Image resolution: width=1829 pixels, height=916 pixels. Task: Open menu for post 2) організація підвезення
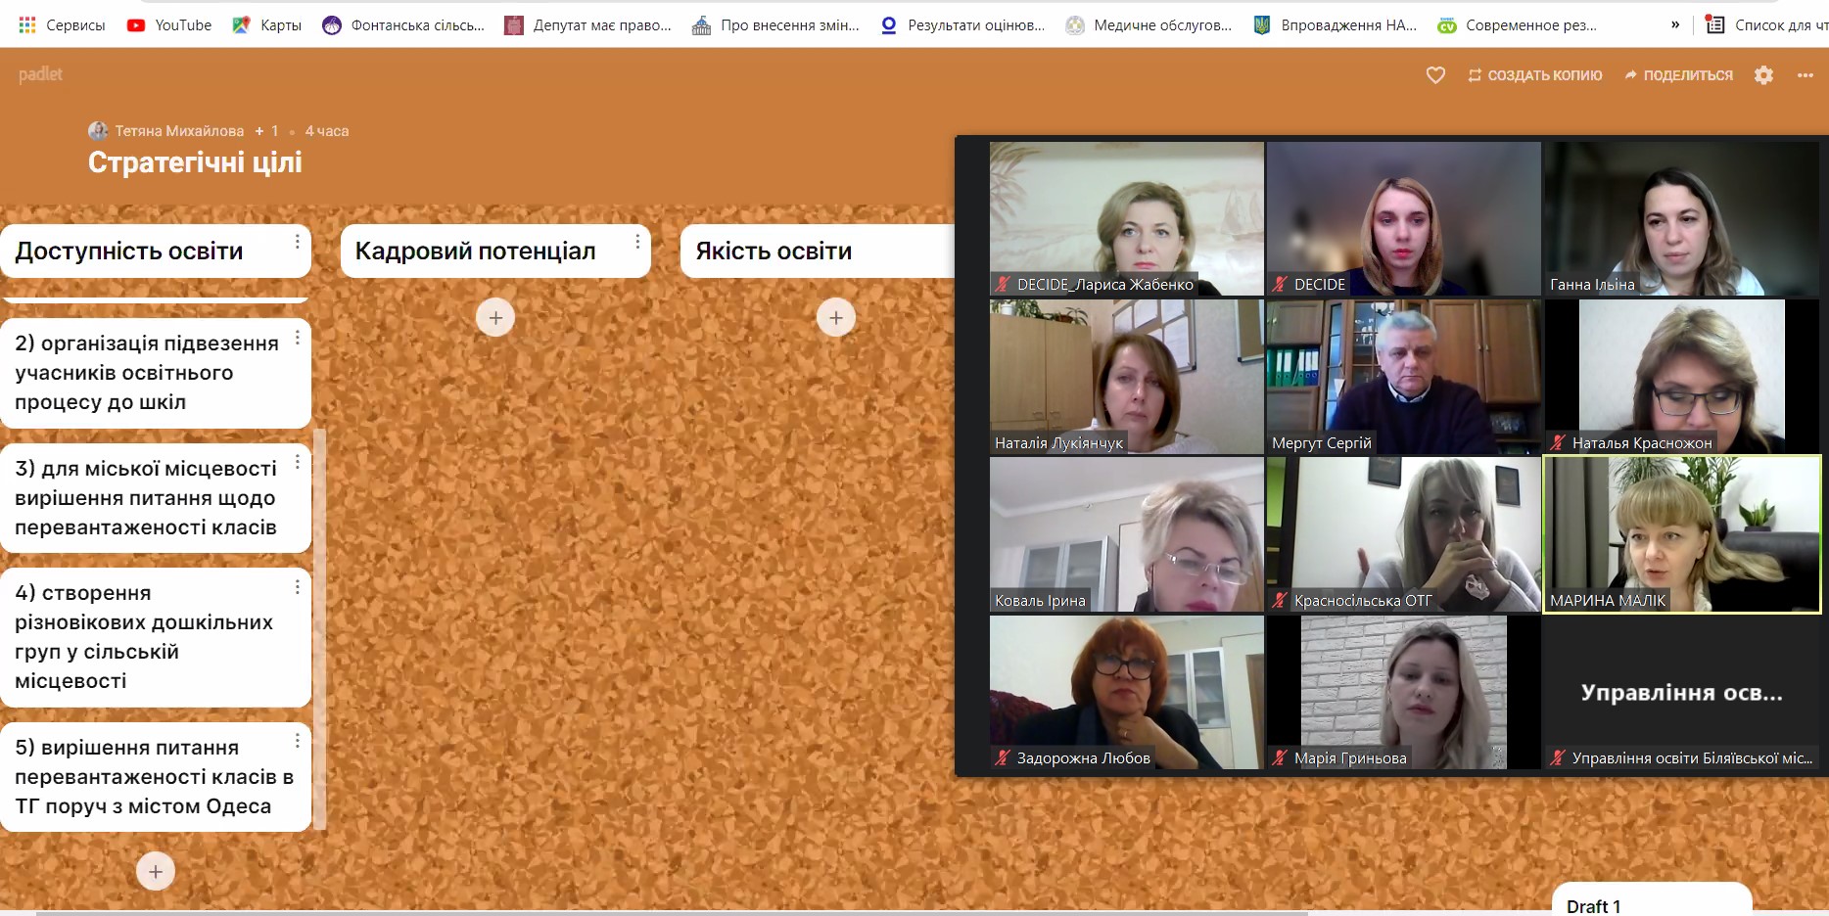pos(298,338)
